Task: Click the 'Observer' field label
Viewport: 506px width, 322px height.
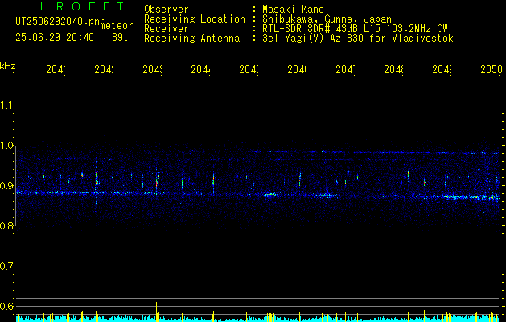Action: [167, 10]
